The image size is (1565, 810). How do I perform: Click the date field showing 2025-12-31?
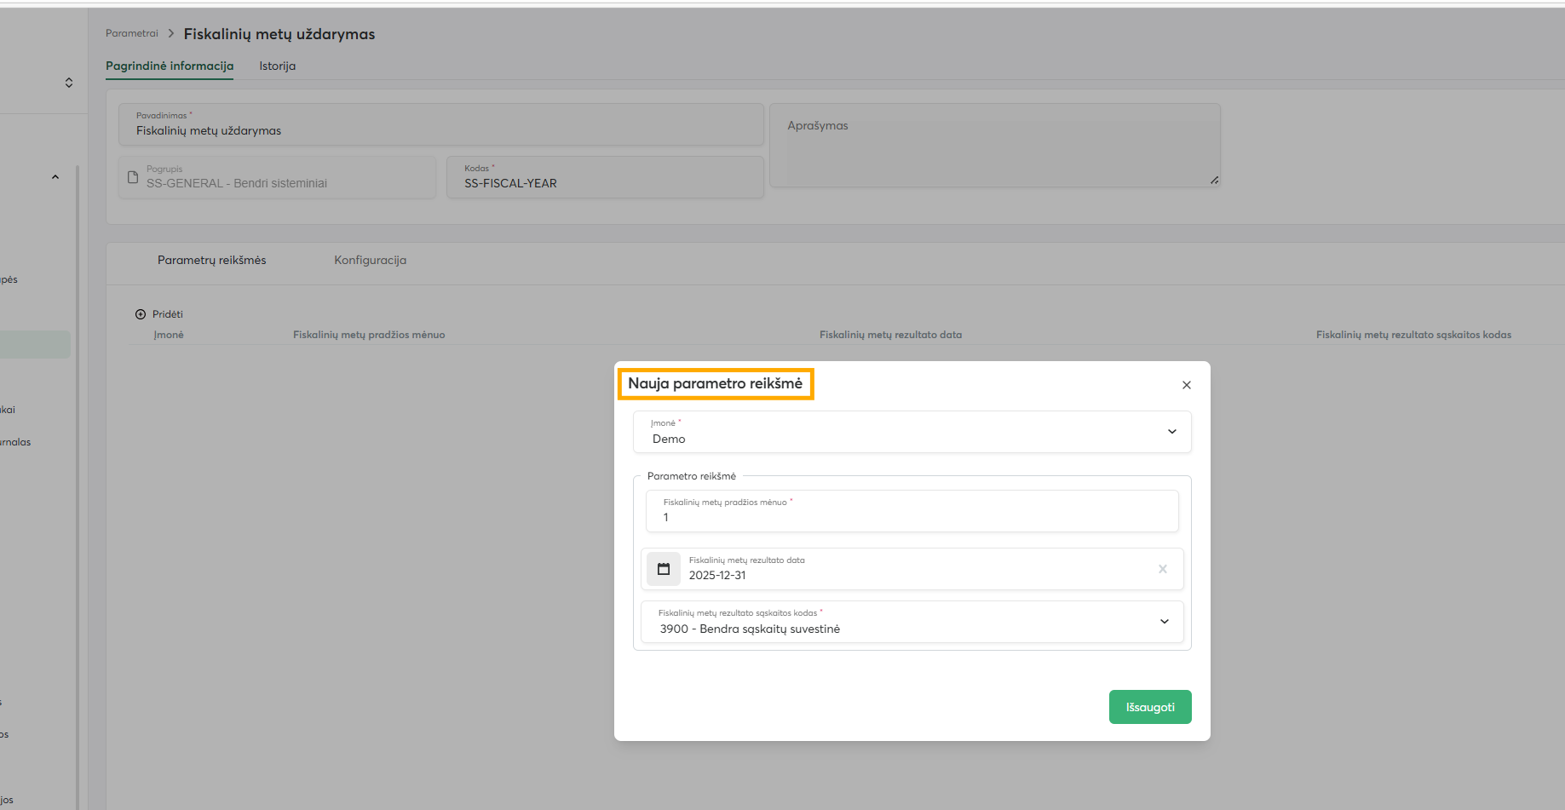[912, 575]
